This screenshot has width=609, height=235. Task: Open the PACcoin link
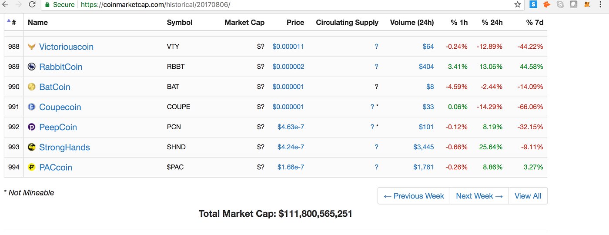56,167
